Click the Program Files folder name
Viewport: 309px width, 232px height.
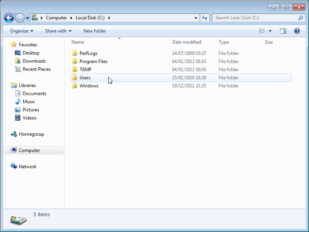click(x=93, y=61)
